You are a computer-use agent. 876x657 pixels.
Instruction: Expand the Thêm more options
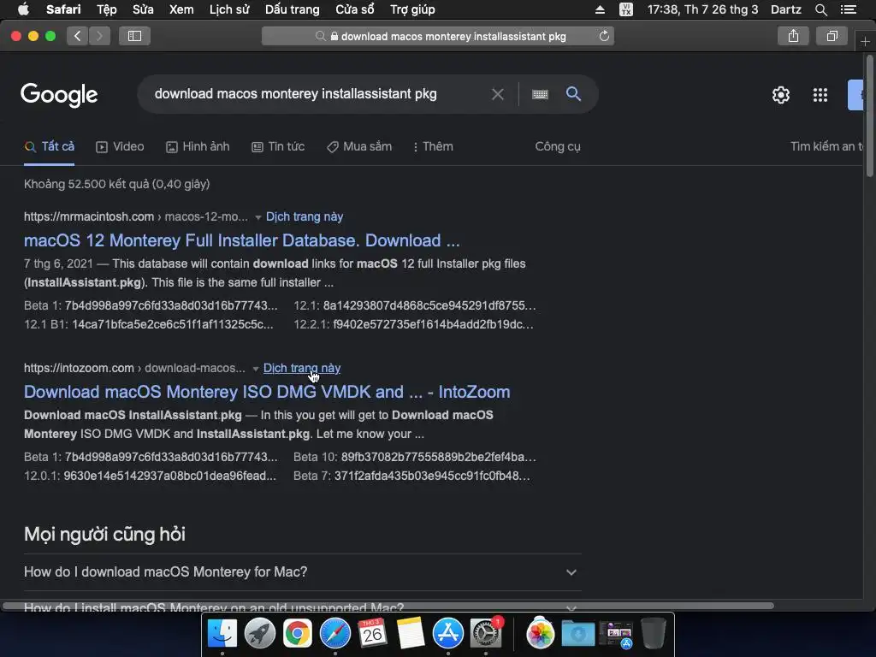point(433,147)
